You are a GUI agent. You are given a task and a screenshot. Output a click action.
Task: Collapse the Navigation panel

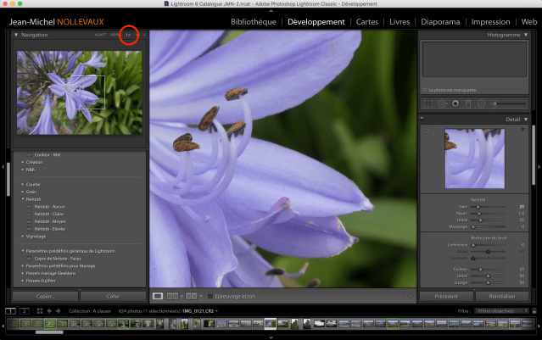tap(16, 35)
